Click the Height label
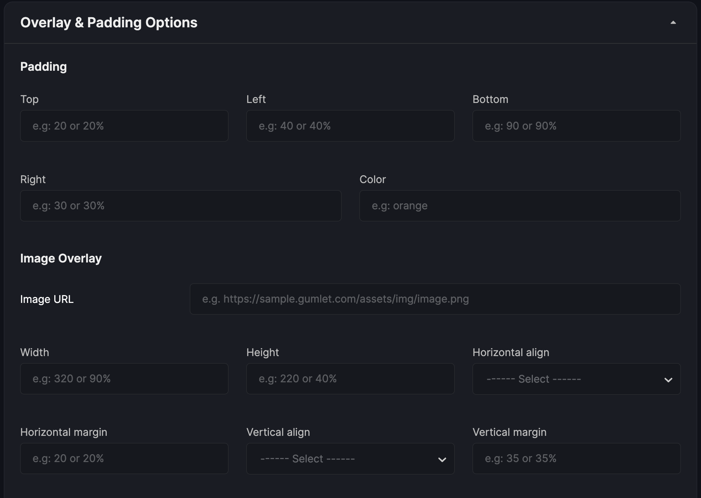 click(x=263, y=352)
